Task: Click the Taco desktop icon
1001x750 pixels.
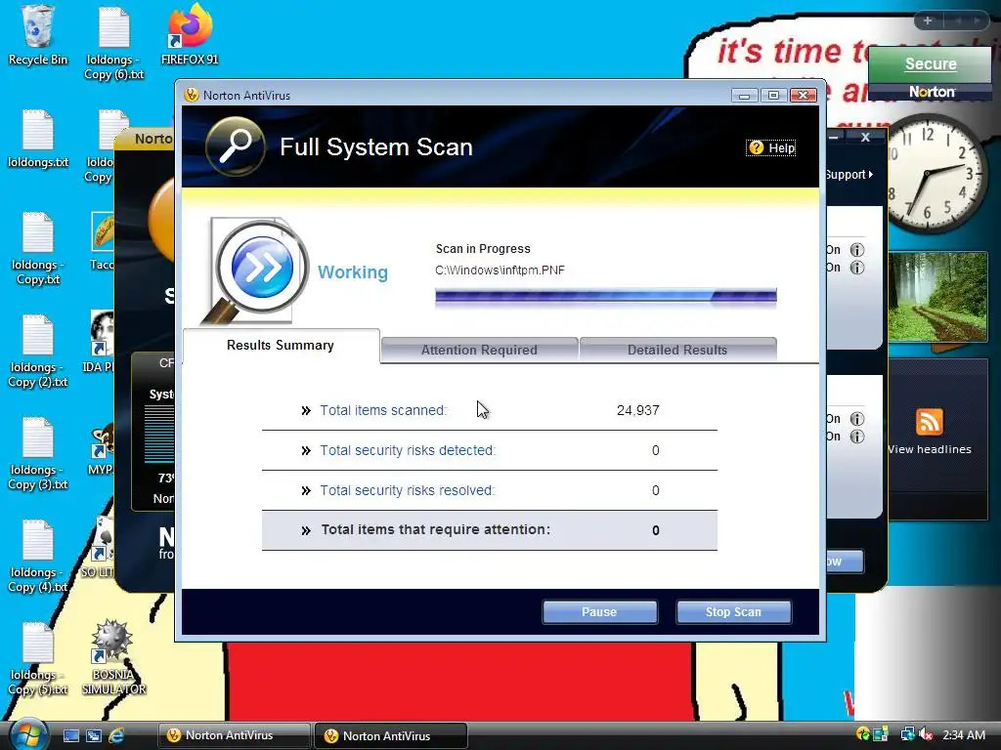Action: (x=103, y=241)
